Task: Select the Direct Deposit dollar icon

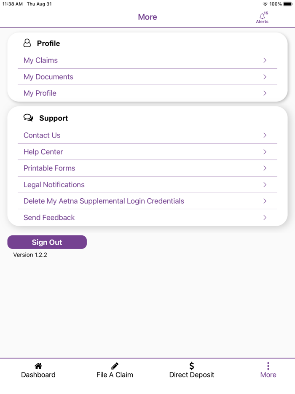Action: click(x=191, y=365)
